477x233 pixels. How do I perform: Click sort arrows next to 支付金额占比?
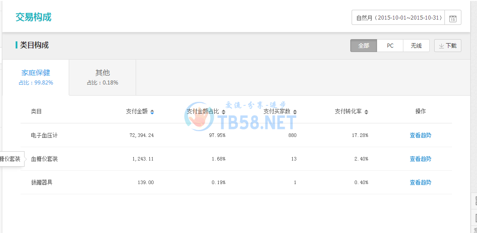(x=224, y=112)
